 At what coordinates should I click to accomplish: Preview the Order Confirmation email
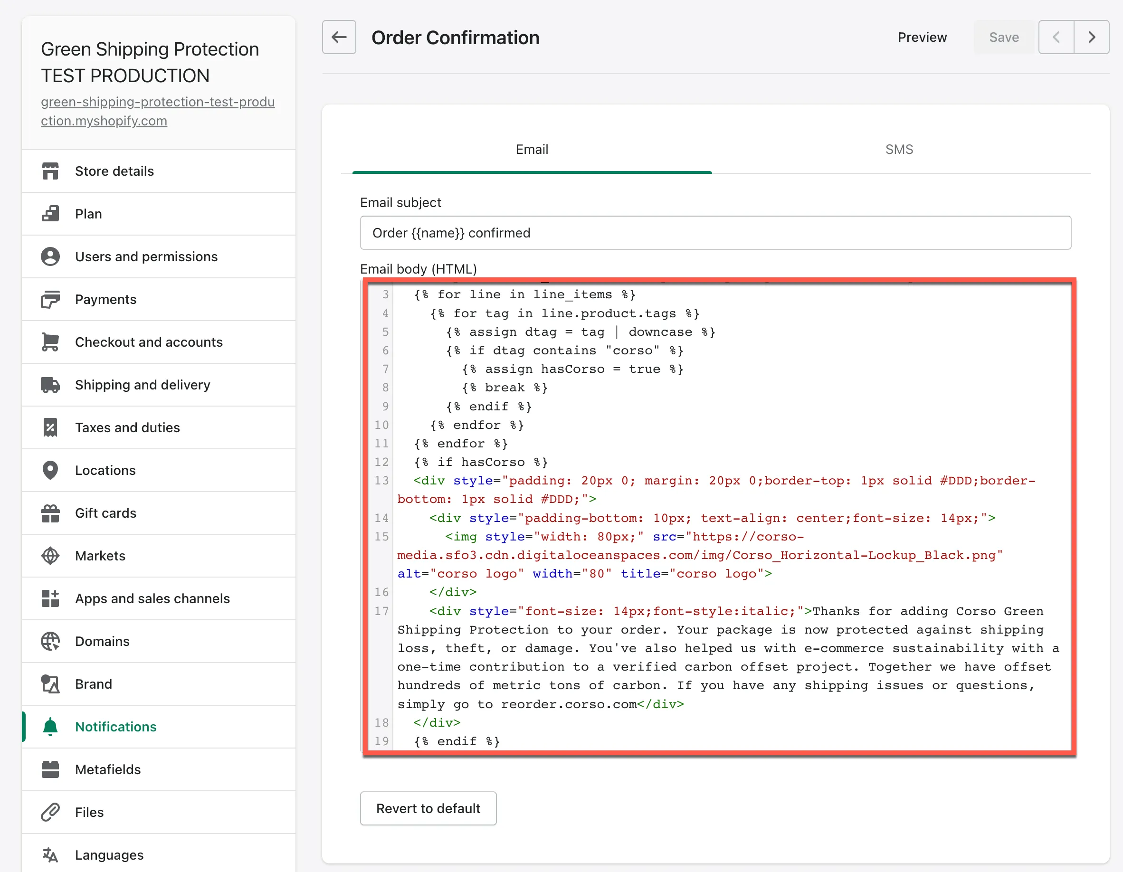[x=922, y=37]
